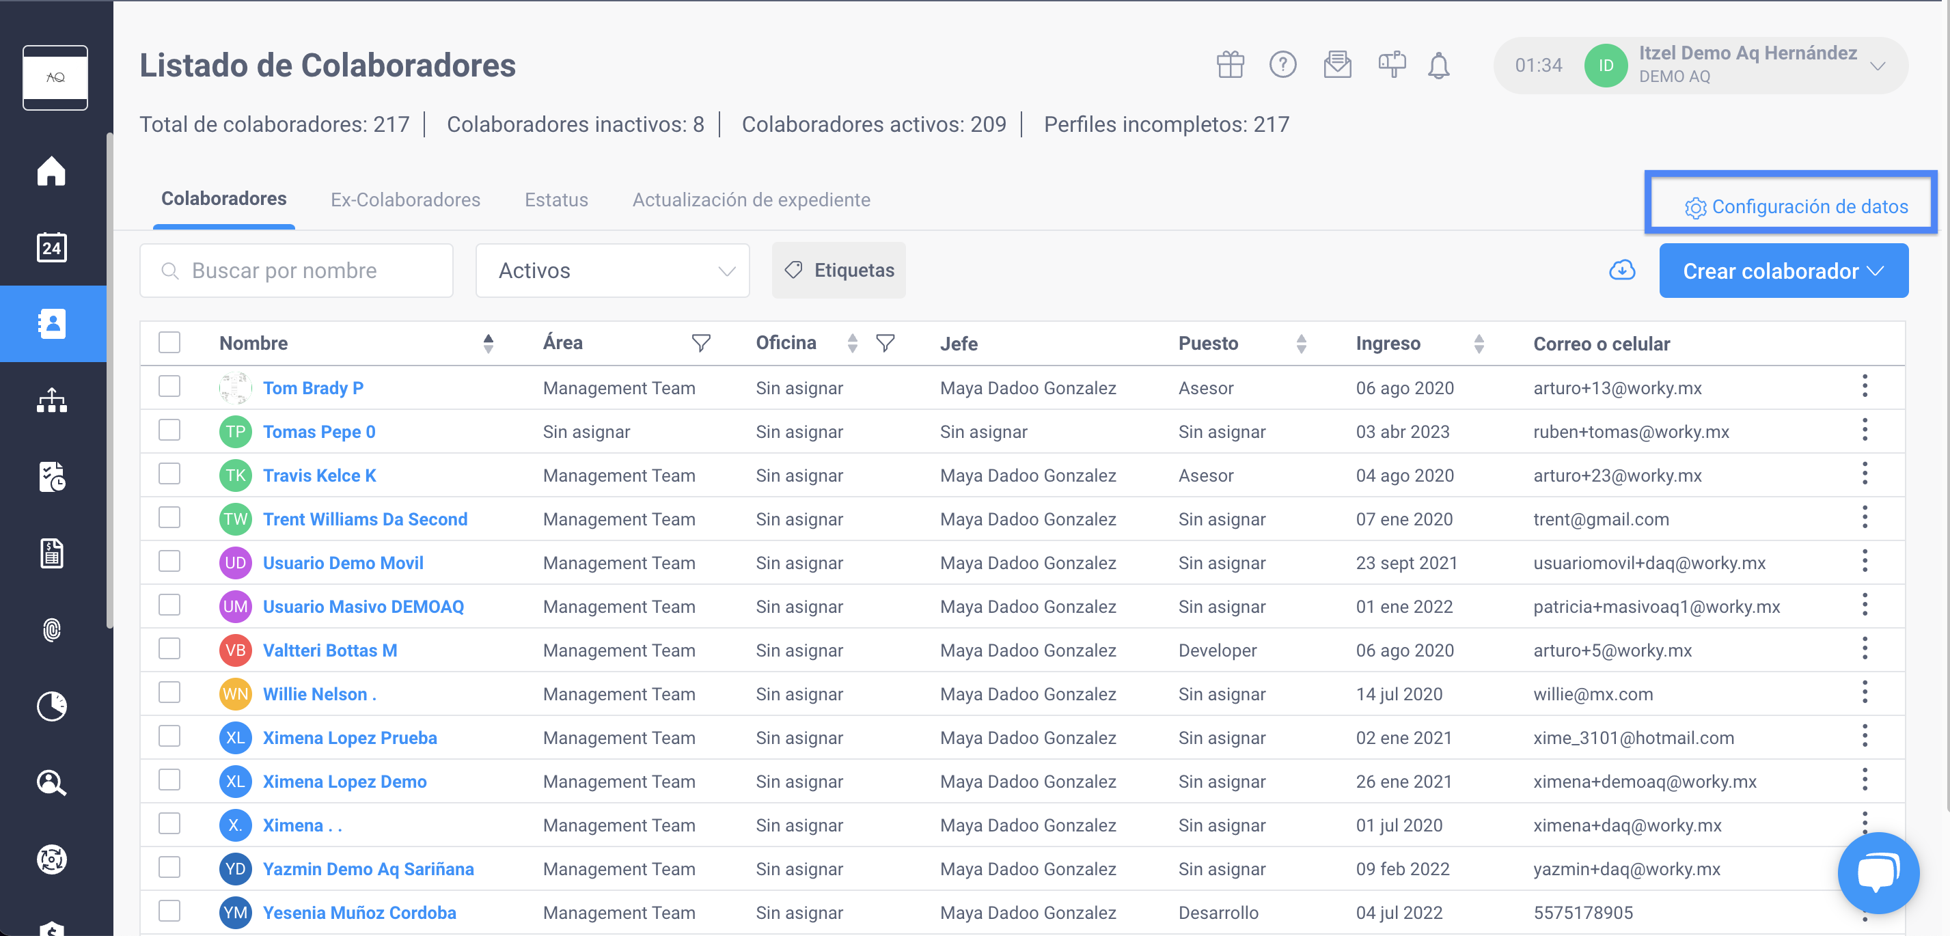Open the help question mark icon

click(x=1282, y=65)
